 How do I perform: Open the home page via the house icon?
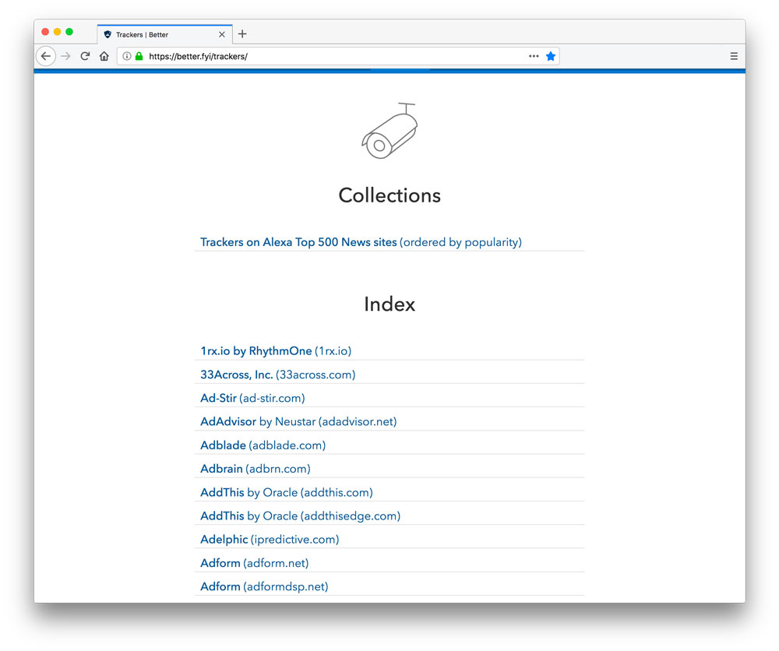104,56
